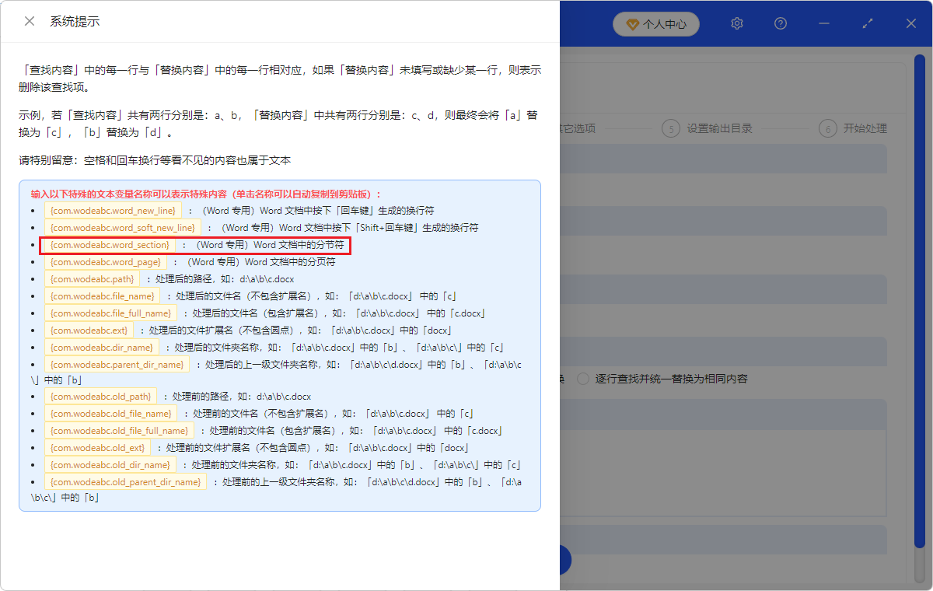Click the {com.wodeabc.dir_name} variable tag
This screenshot has width=933, height=591.
(101, 348)
